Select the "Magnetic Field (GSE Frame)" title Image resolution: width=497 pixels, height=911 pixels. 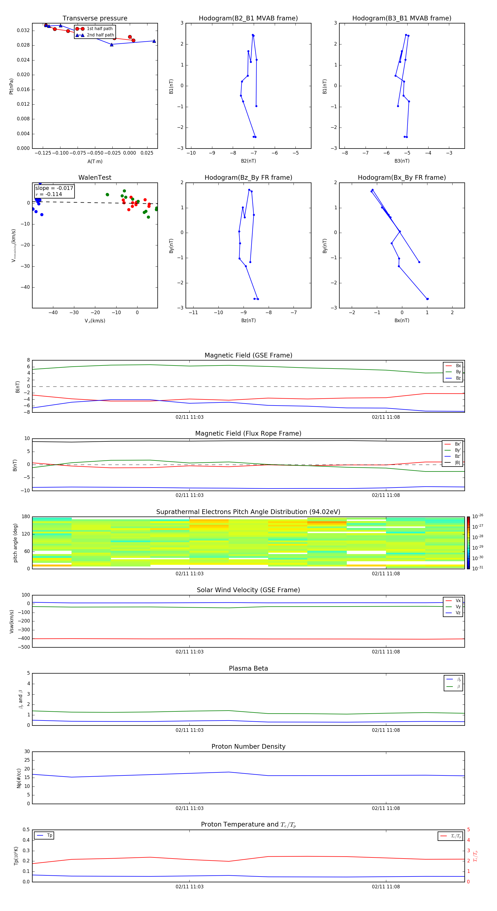click(248, 355)
